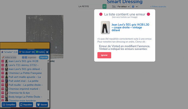Click SOS icon beside Jean Levi's 501 gris W28
This screenshot has width=188, height=109.
coord(3,61)
